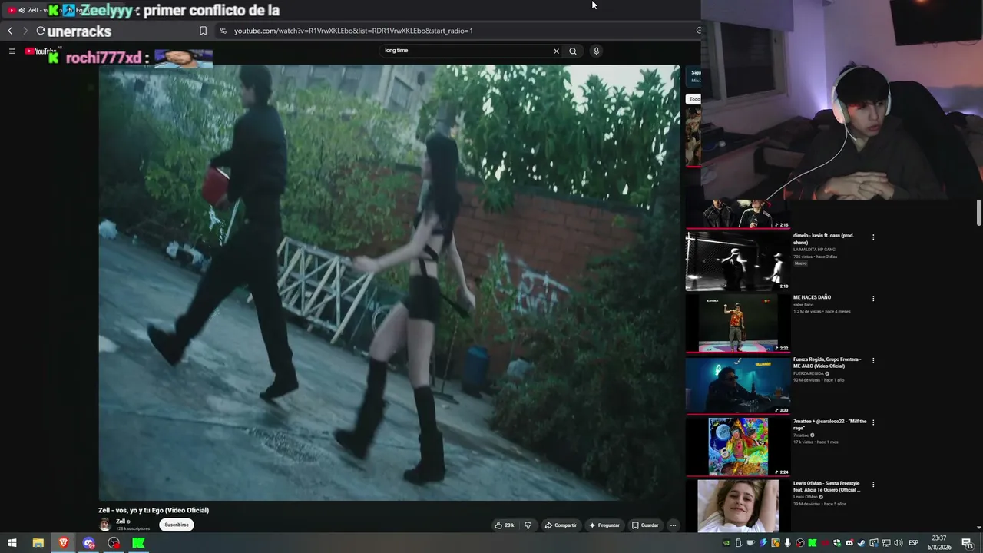983x553 pixels.
Task: Open 'Fuerza Regida, Grupo Frontera - ME JALO' title
Action: point(827,363)
